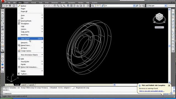Viewport: 176px width, 99px height.
Task: Open the Parametric menu
Action: [x=71, y=2]
